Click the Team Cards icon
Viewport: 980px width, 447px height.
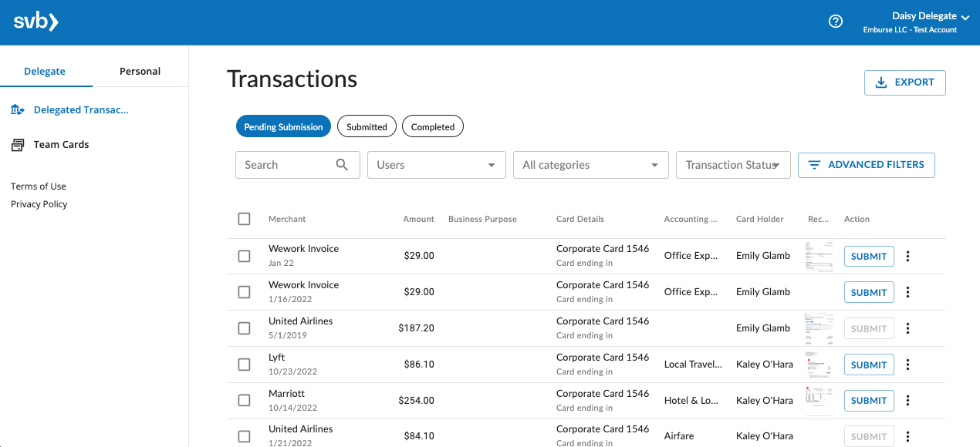(18, 145)
